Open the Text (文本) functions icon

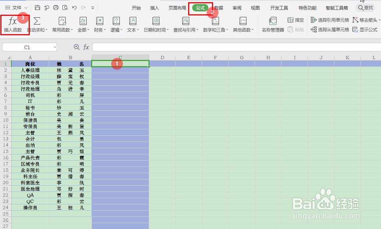(133, 21)
